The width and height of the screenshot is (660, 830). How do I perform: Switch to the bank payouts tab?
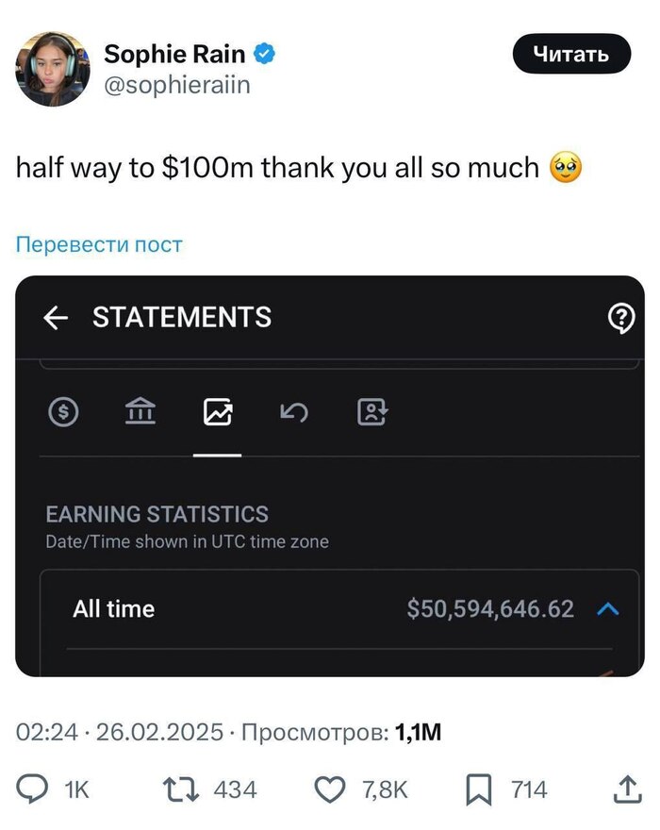pos(141,412)
